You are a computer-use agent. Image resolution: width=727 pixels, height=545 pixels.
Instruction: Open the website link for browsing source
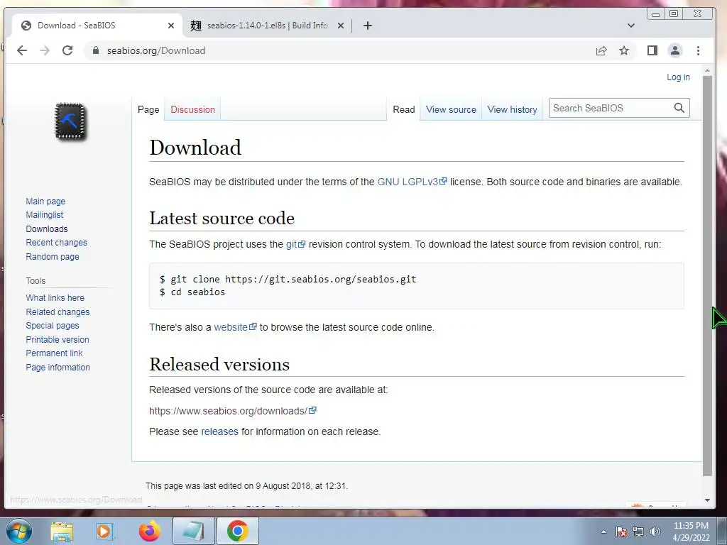tap(235, 327)
